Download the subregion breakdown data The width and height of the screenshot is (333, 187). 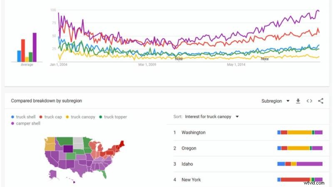(x=298, y=101)
